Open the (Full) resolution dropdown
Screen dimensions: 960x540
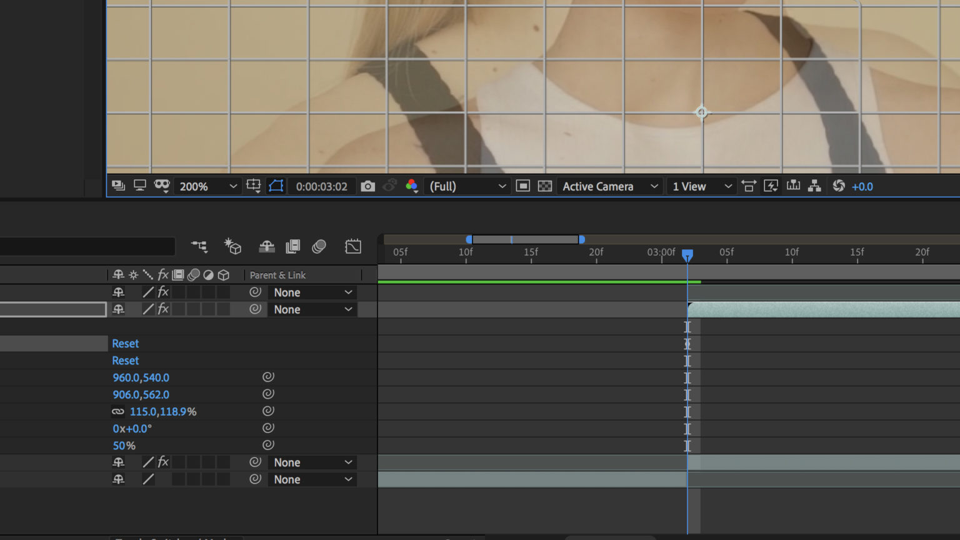466,186
